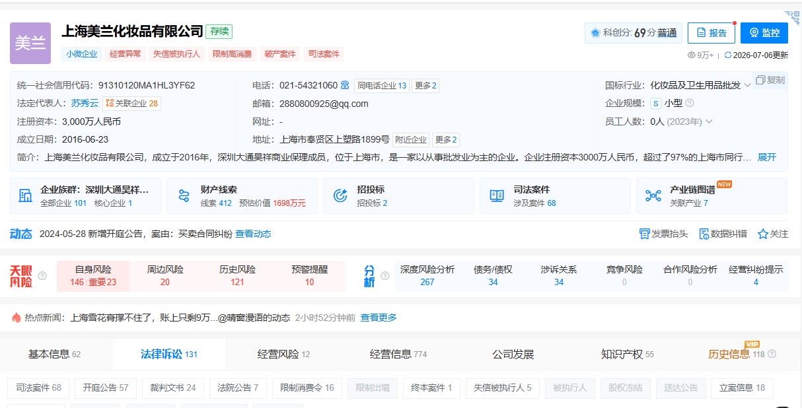Screen dimensions: 802x408
Task: Click the 数据纠错 correction icon
Action: click(704, 234)
